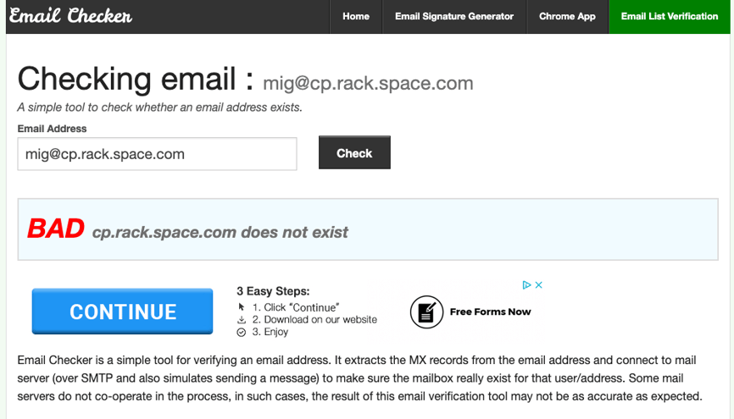Click "cp.rack.space.com does not exist" message

tap(220, 232)
